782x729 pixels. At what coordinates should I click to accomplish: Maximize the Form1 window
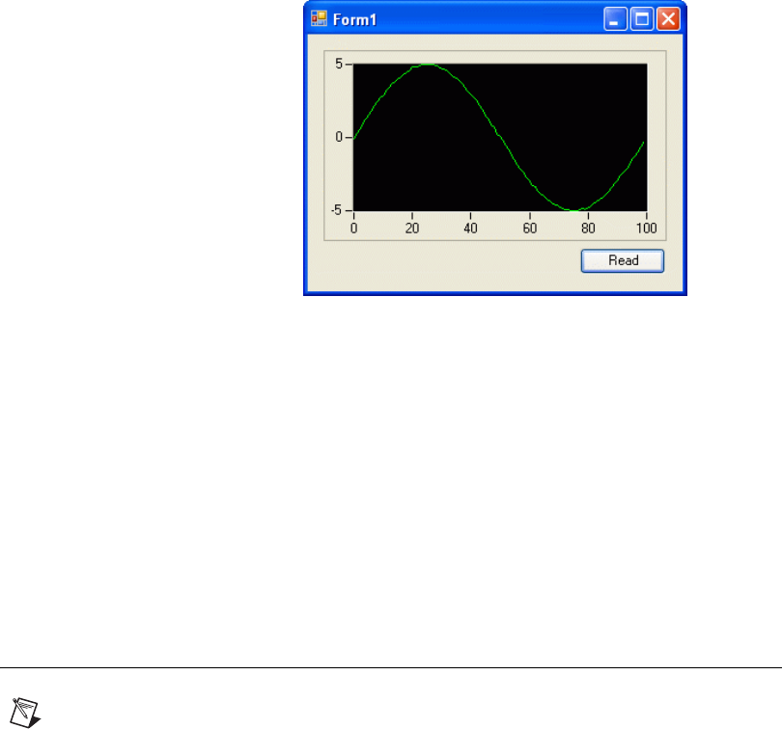642,19
